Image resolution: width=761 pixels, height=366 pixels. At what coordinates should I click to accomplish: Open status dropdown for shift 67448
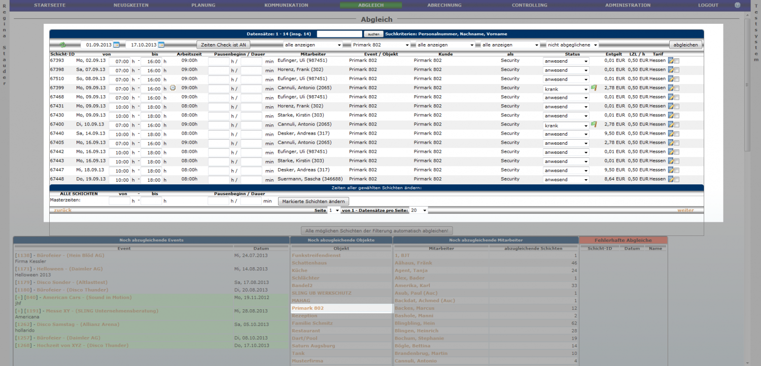pyautogui.click(x=566, y=180)
